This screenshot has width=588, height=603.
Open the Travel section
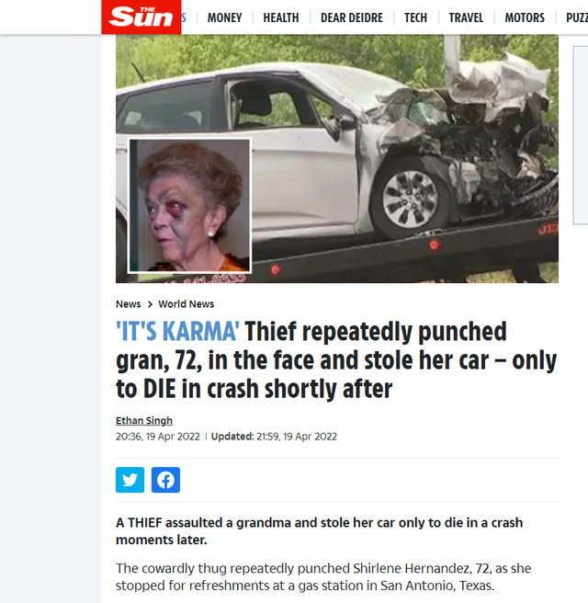tap(466, 17)
